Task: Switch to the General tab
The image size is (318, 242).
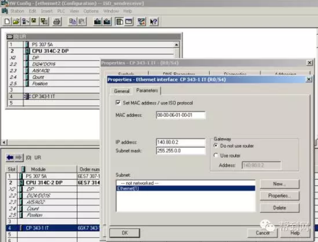Action: point(122,91)
